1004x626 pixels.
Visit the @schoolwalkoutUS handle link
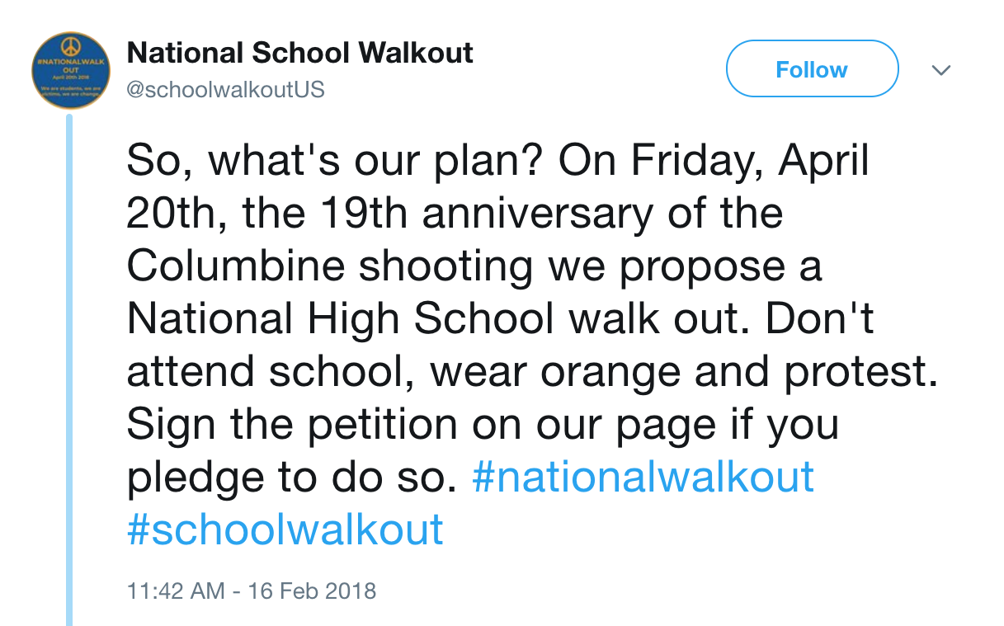coord(226,90)
